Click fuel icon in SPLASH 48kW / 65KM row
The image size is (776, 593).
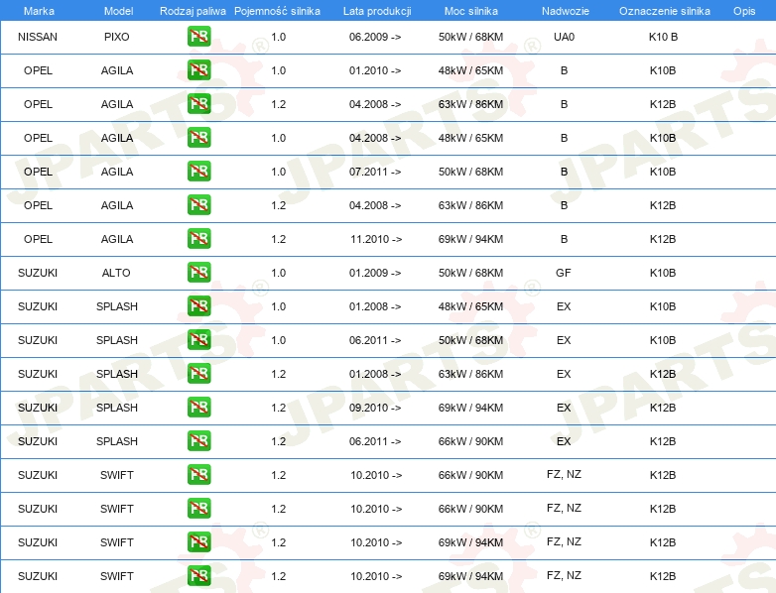tap(198, 306)
